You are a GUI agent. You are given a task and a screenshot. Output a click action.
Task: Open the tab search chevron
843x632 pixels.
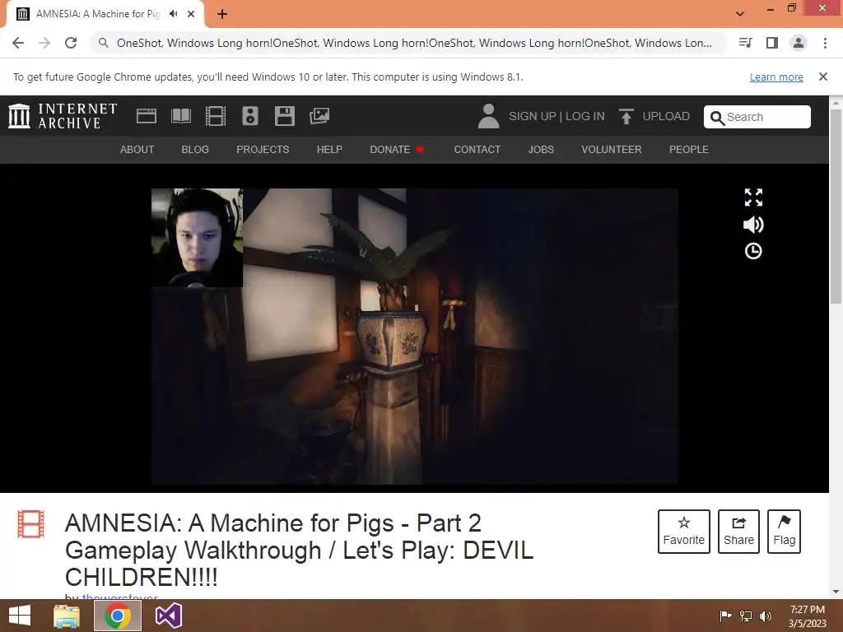tap(740, 14)
